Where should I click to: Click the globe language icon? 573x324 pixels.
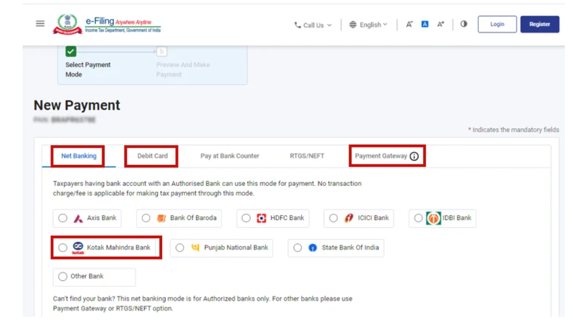pos(353,24)
